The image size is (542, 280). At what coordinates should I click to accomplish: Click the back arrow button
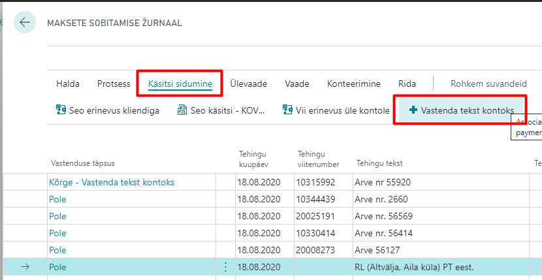(25, 23)
